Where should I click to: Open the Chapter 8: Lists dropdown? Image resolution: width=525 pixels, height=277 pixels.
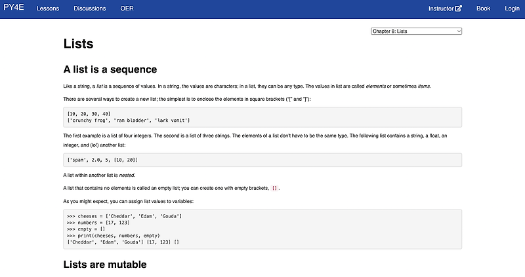[416, 31]
